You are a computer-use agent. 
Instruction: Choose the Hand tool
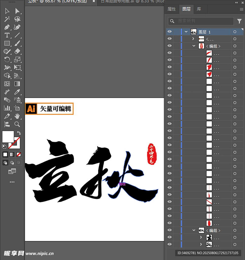[x=17, y=116]
